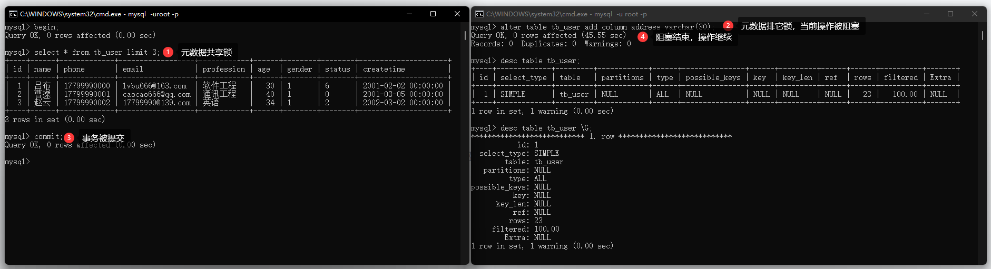Close the left cmd.exe window
The height and width of the screenshot is (269, 991).
coord(457,14)
